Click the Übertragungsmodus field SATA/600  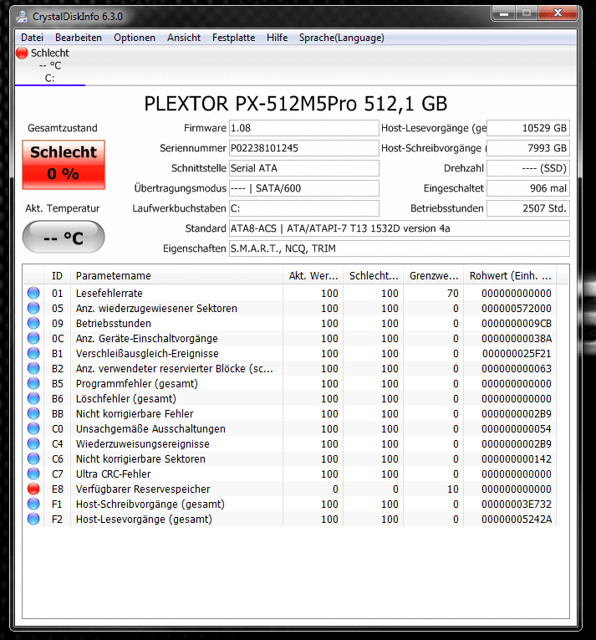(x=304, y=188)
